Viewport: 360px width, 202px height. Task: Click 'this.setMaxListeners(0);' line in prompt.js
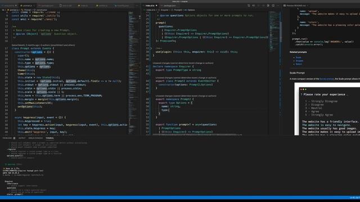tap(35, 103)
